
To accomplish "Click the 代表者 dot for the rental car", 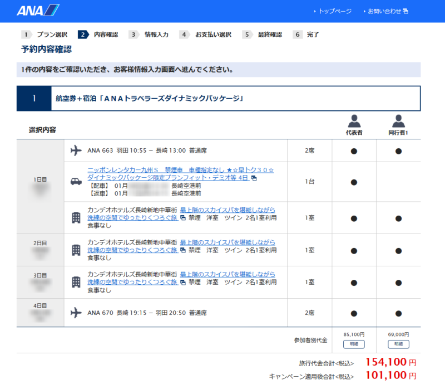I will pyautogui.click(x=354, y=182).
